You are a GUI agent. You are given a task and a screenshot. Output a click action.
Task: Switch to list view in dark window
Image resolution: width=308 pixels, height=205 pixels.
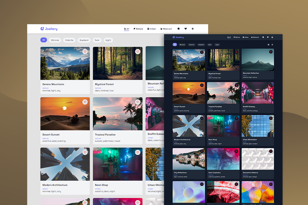(272, 45)
